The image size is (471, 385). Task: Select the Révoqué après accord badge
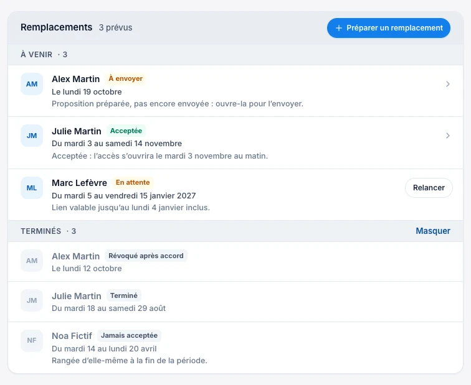pyautogui.click(x=146, y=256)
